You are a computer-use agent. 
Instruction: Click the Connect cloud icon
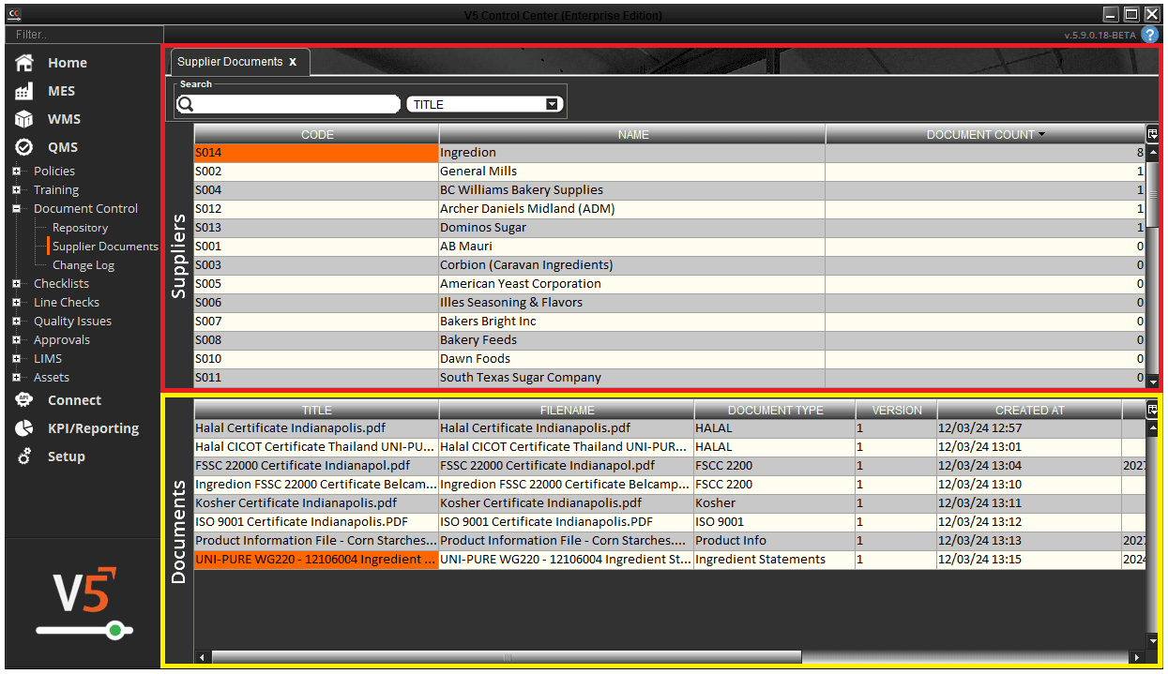click(24, 400)
